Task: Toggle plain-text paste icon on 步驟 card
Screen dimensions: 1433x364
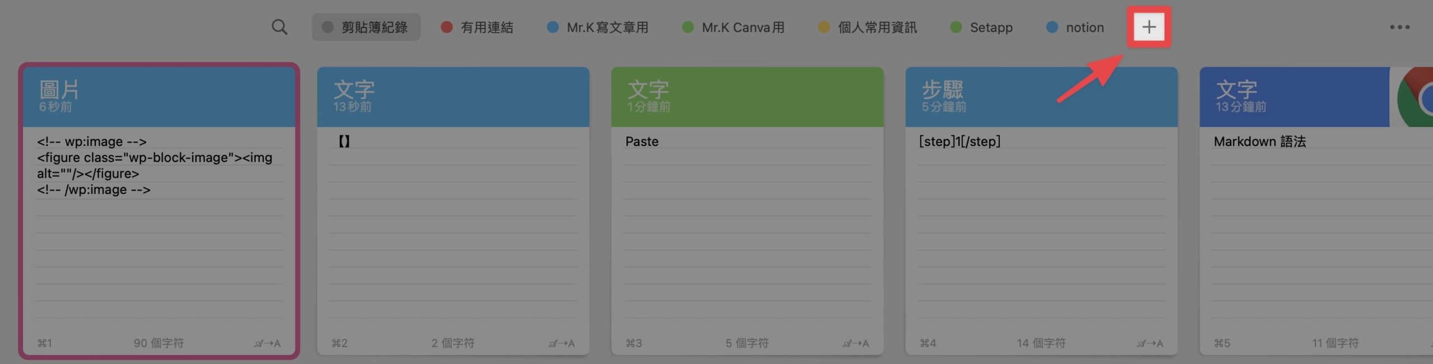Action: coord(1150,343)
